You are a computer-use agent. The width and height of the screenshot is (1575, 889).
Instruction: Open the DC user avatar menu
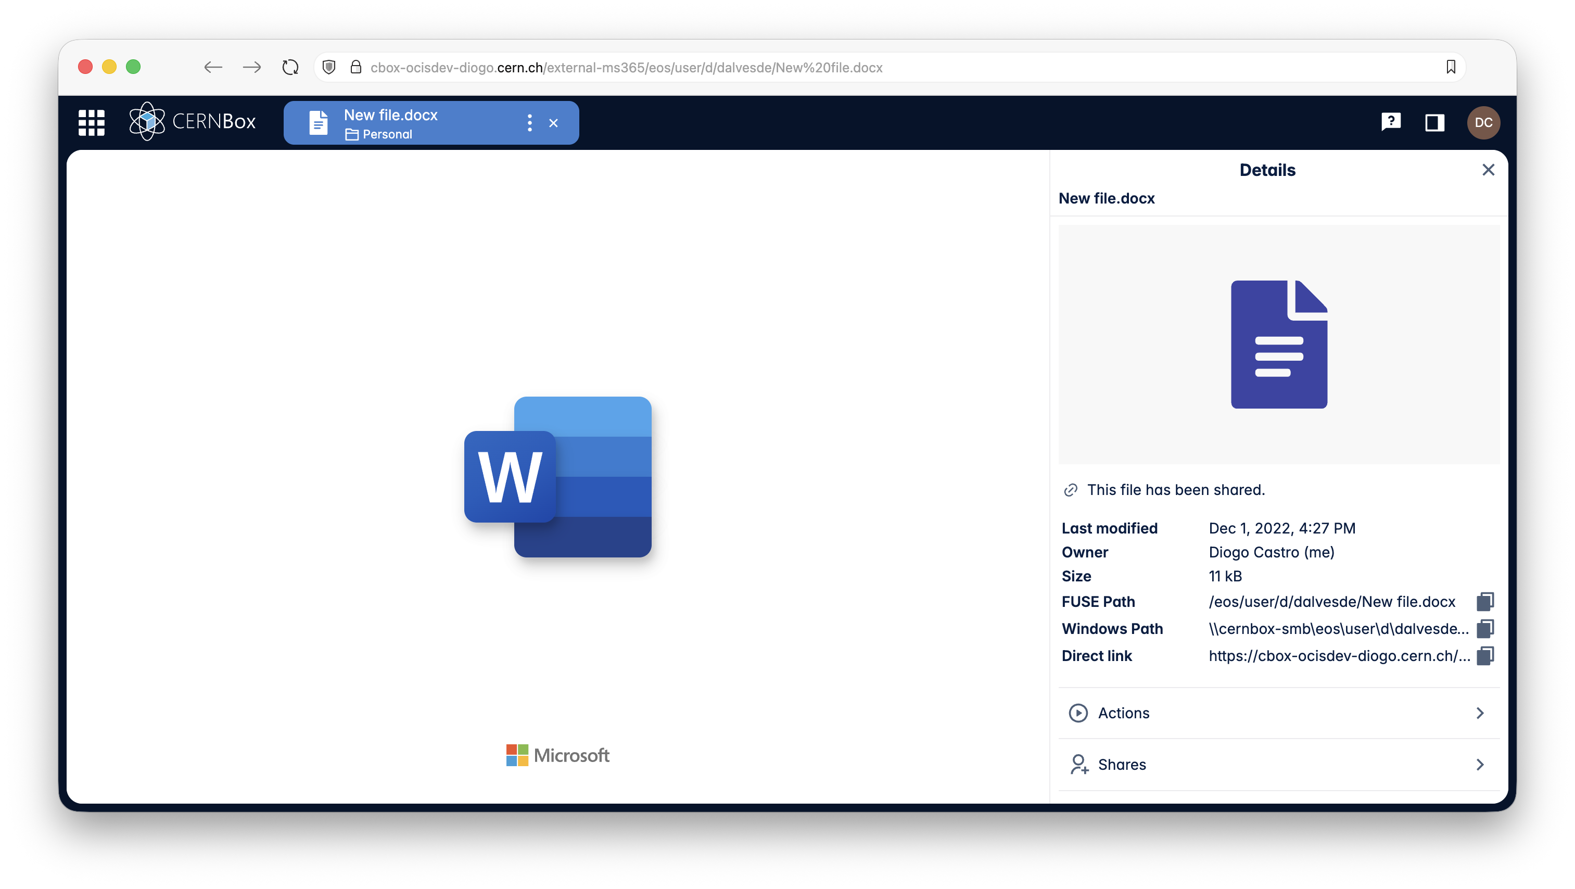click(1483, 122)
